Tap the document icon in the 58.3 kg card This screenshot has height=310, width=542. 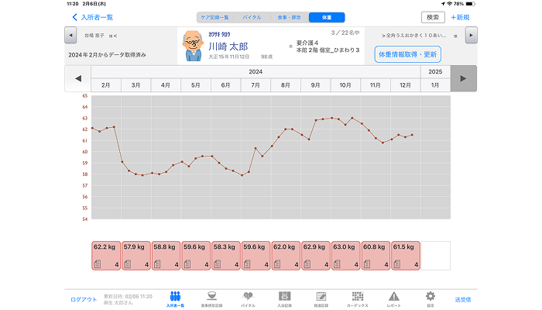pos(217,264)
